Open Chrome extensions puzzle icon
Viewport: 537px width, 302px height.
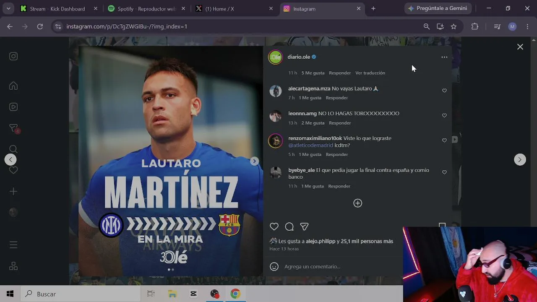(x=475, y=26)
